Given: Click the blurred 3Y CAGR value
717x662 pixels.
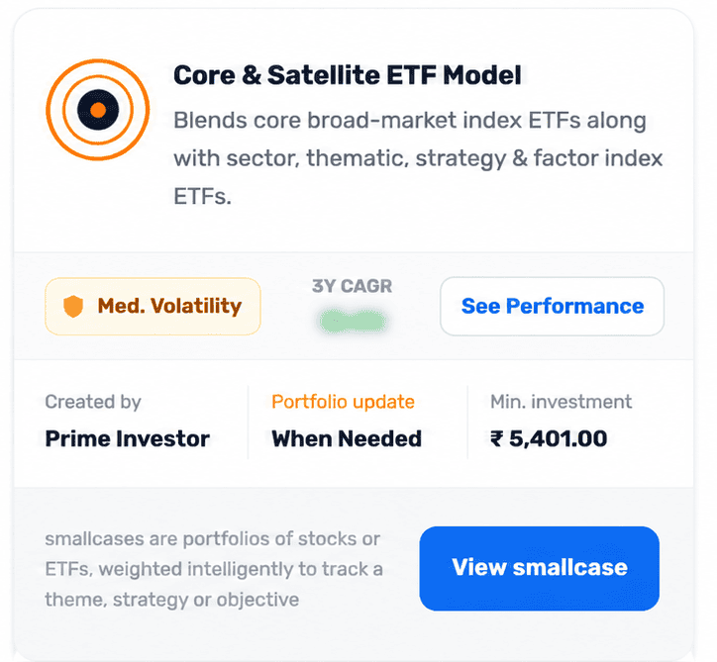Looking at the screenshot, I should [353, 321].
